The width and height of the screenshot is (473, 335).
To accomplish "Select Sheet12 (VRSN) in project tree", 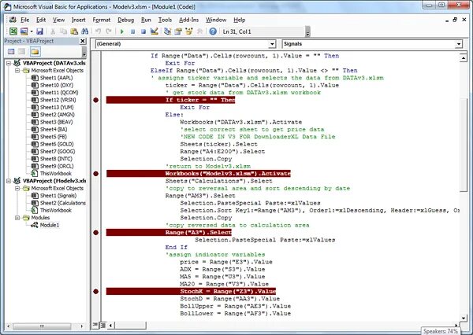I will tap(58, 100).
